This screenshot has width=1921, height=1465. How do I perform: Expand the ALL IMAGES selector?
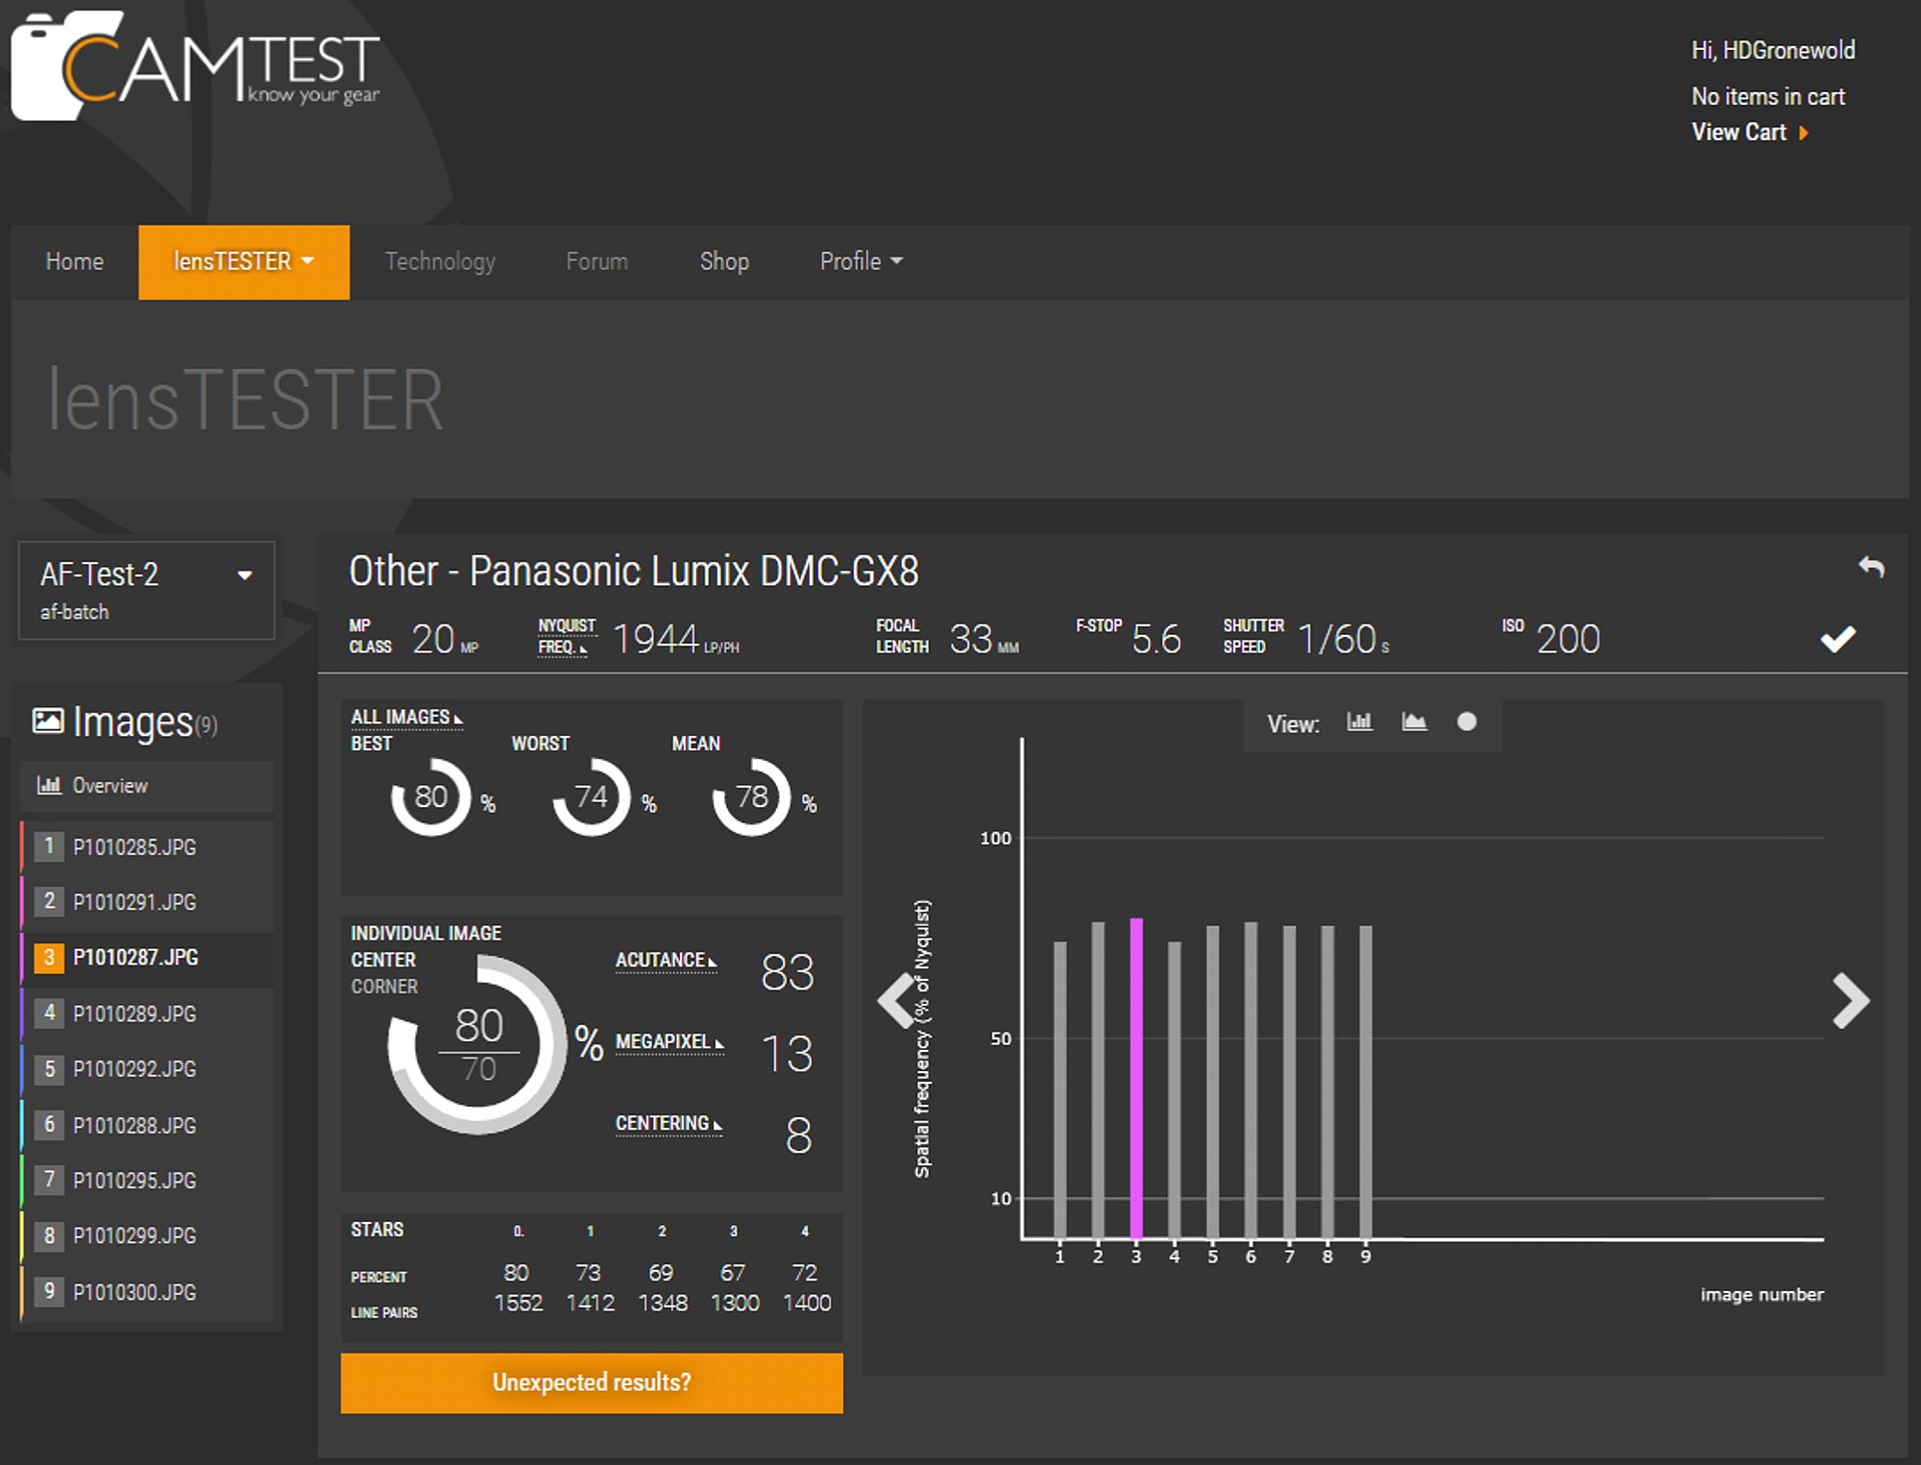coord(406,718)
